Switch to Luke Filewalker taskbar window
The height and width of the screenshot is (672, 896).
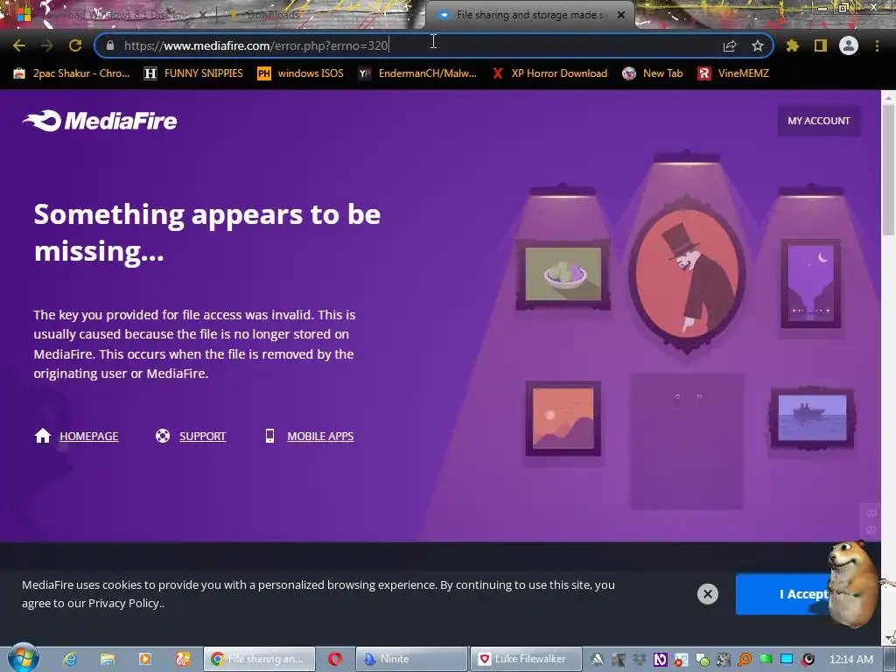[526, 659]
